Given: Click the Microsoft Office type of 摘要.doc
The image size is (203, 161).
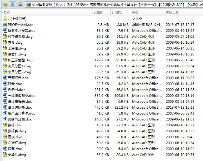Looking at the screenshot, I should (x=147, y=149).
